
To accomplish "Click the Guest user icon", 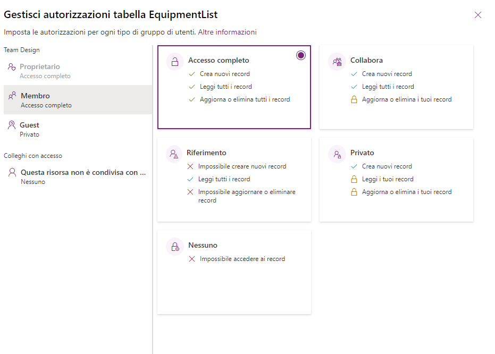I will point(12,125).
